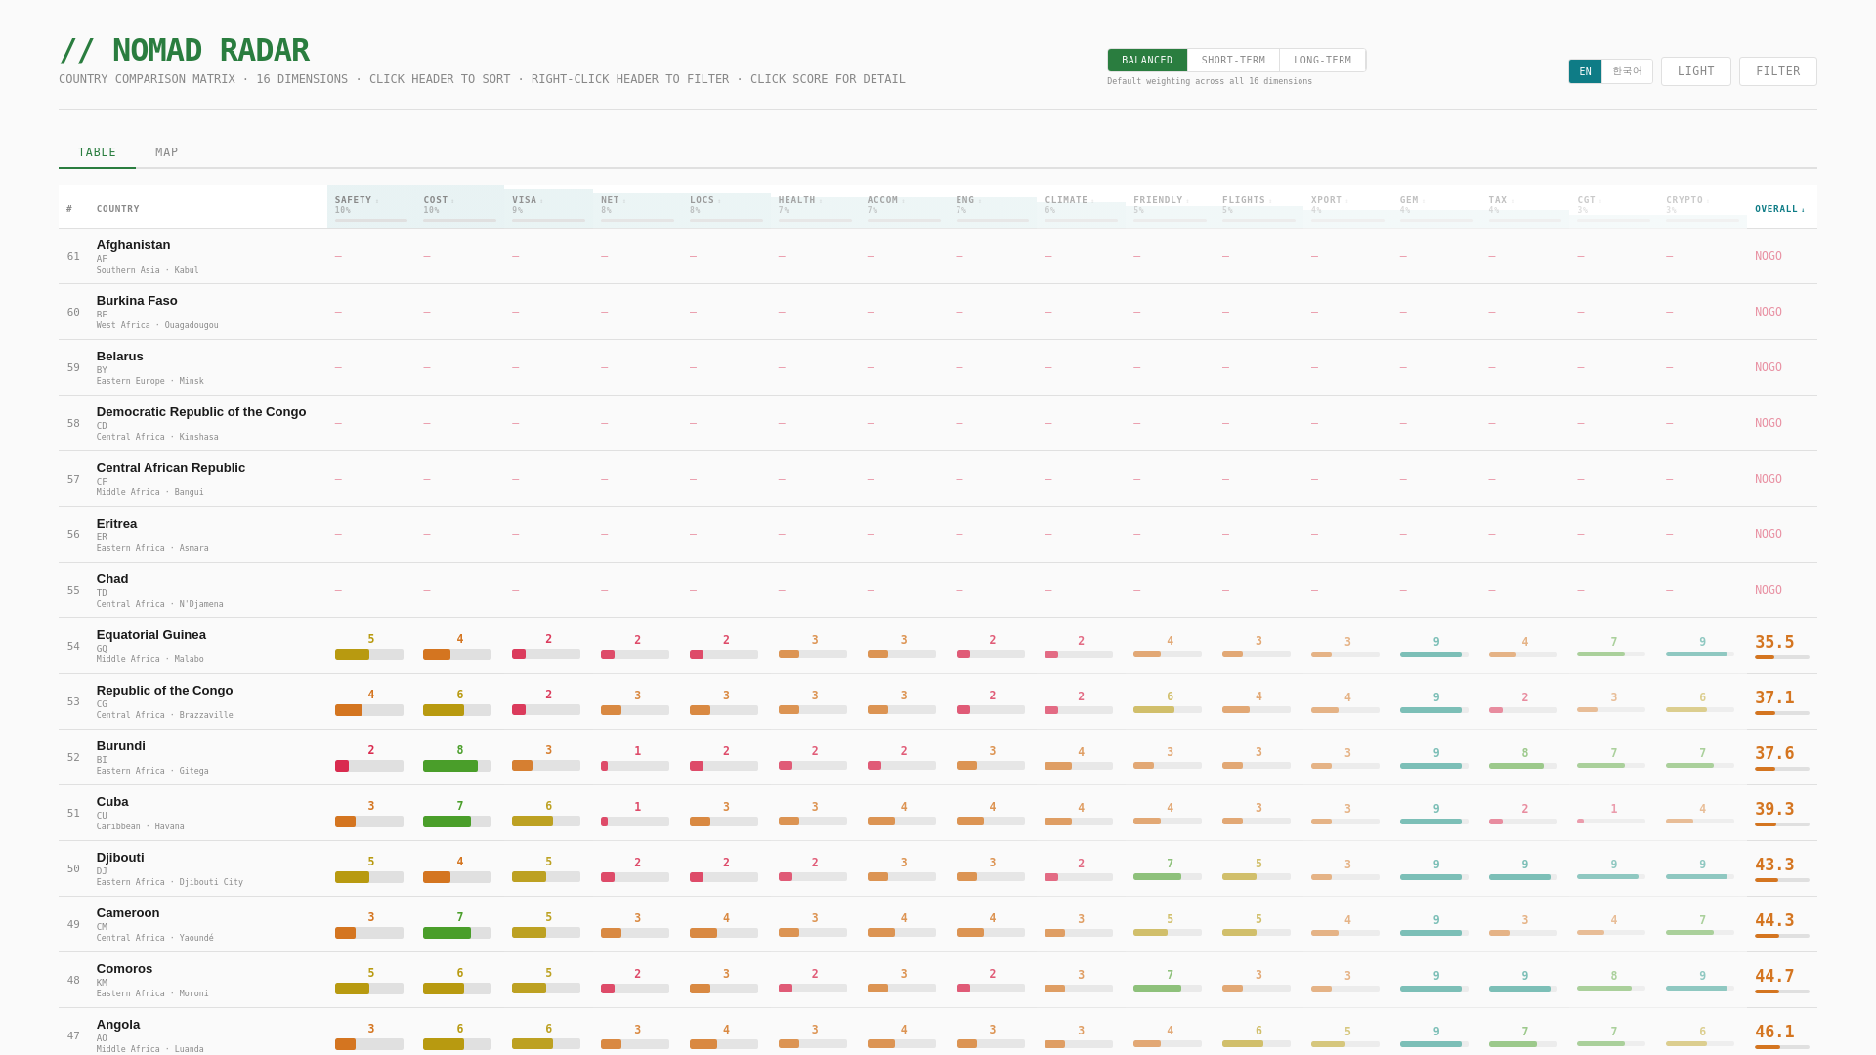The height and width of the screenshot is (1055, 1876).
Task: Sort by CLIMATE column header
Action: [x=1066, y=200]
